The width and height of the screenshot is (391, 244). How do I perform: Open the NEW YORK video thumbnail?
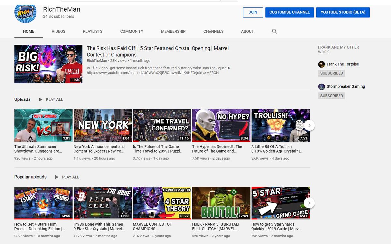point(103,125)
